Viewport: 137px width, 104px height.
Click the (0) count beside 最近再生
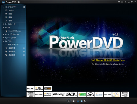[24, 52]
